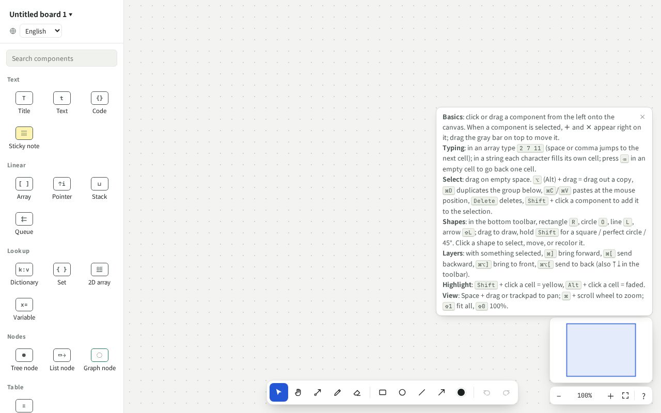Viewport: 661px width, 413px height.
Task: Select the eraser tool
Action: tap(357, 392)
